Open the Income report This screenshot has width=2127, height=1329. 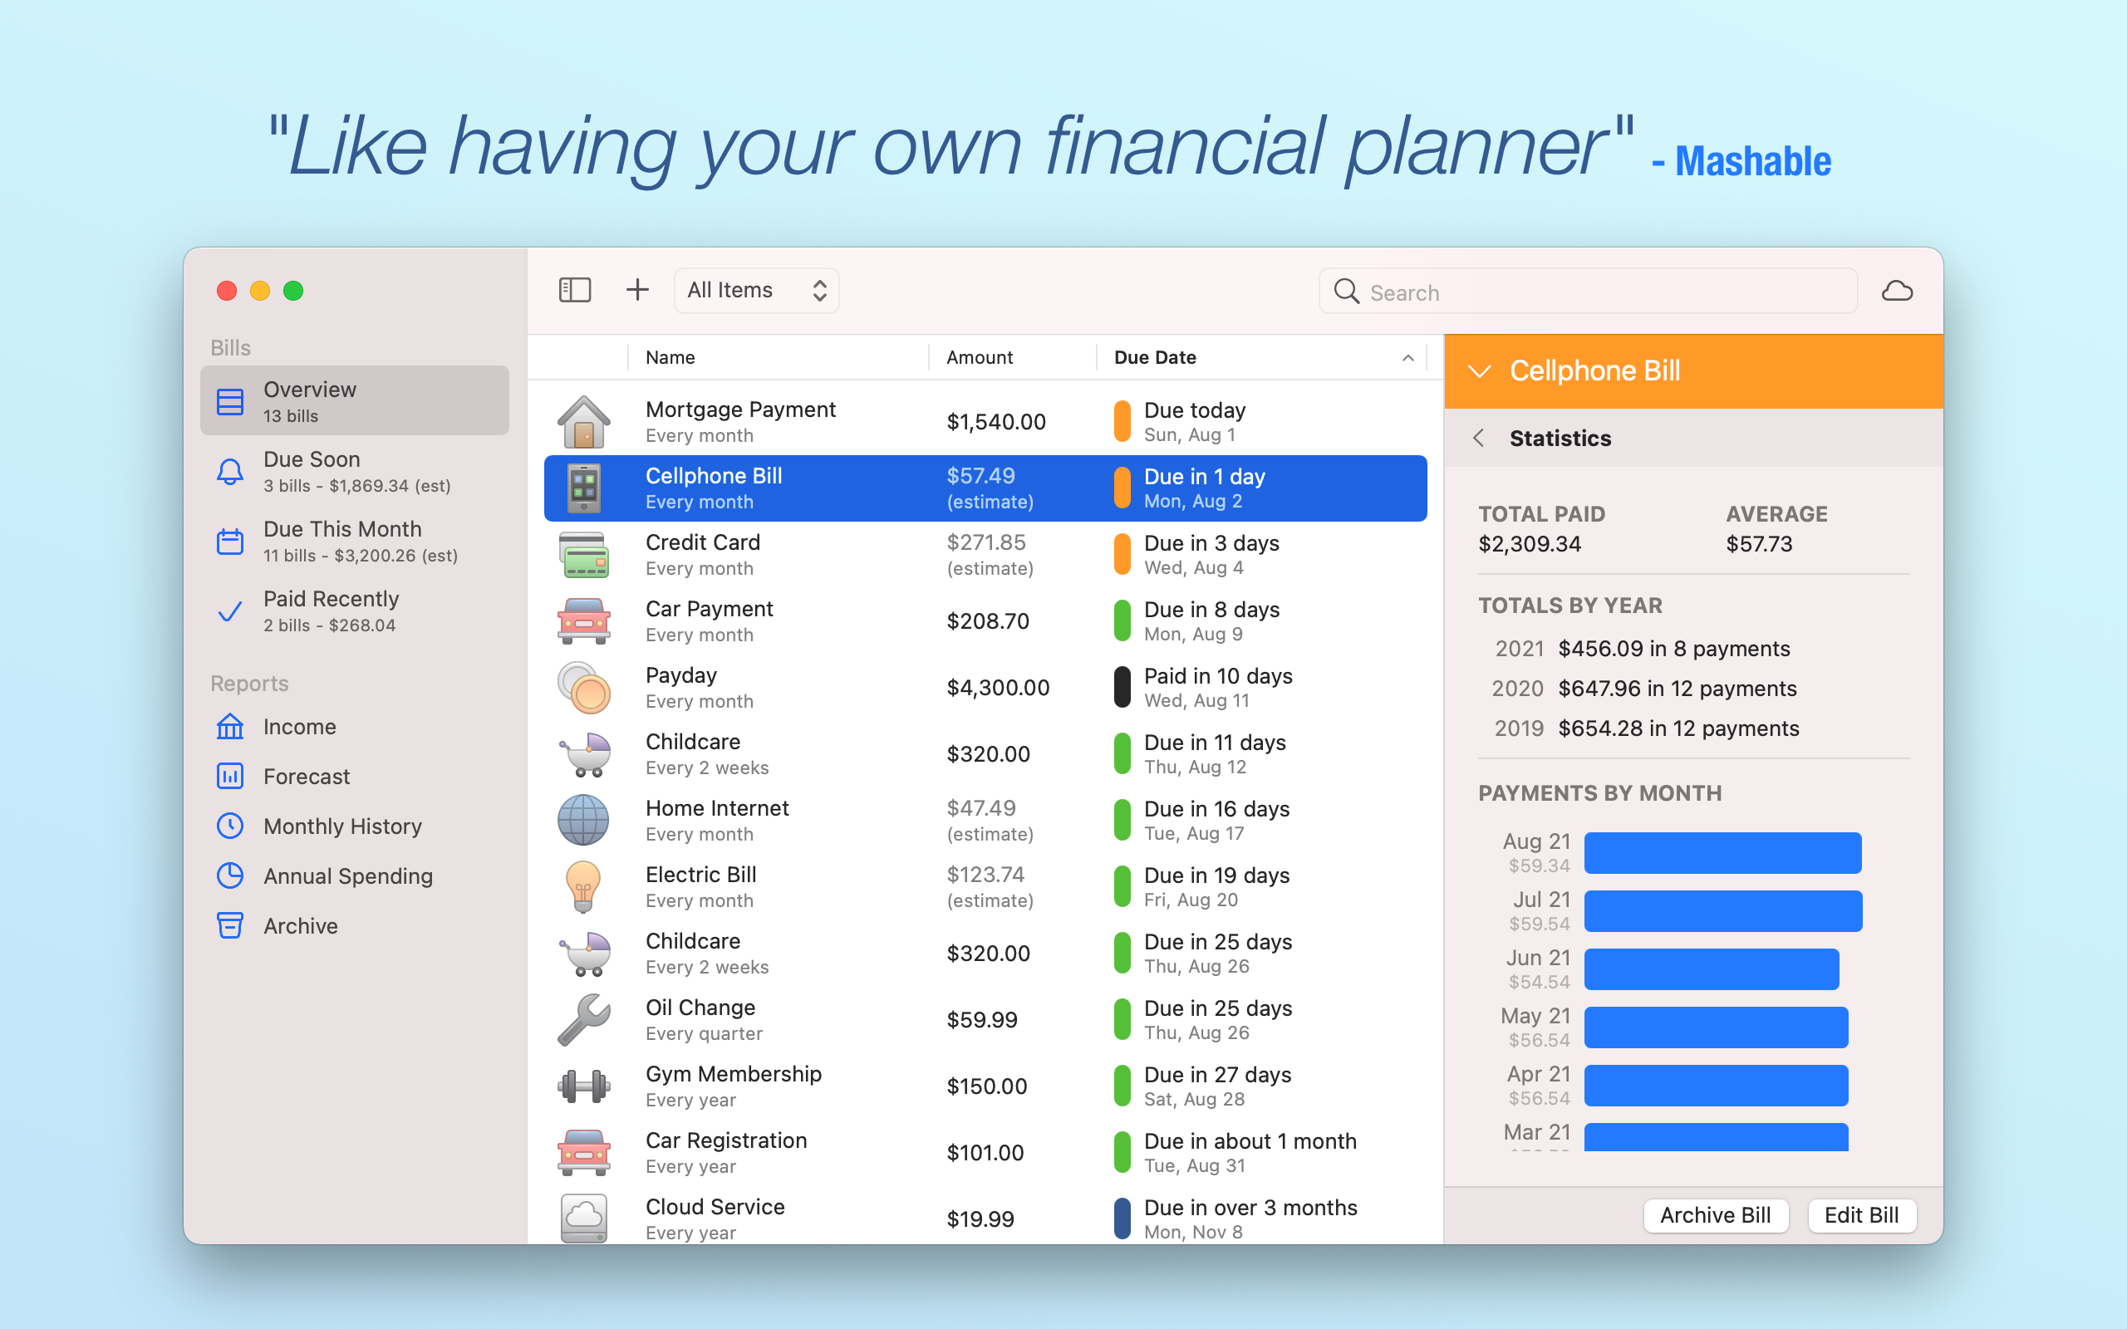point(299,727)
